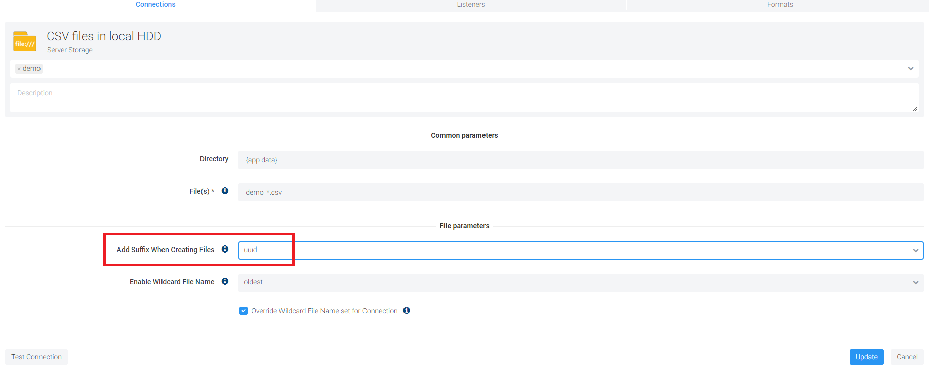Image resolution: width=929 pixels, height=372 pixels.
Task: Open the info tooltip beside Override Wildcard checkbox
Action: pyautogui.click(x=406, y=310)
